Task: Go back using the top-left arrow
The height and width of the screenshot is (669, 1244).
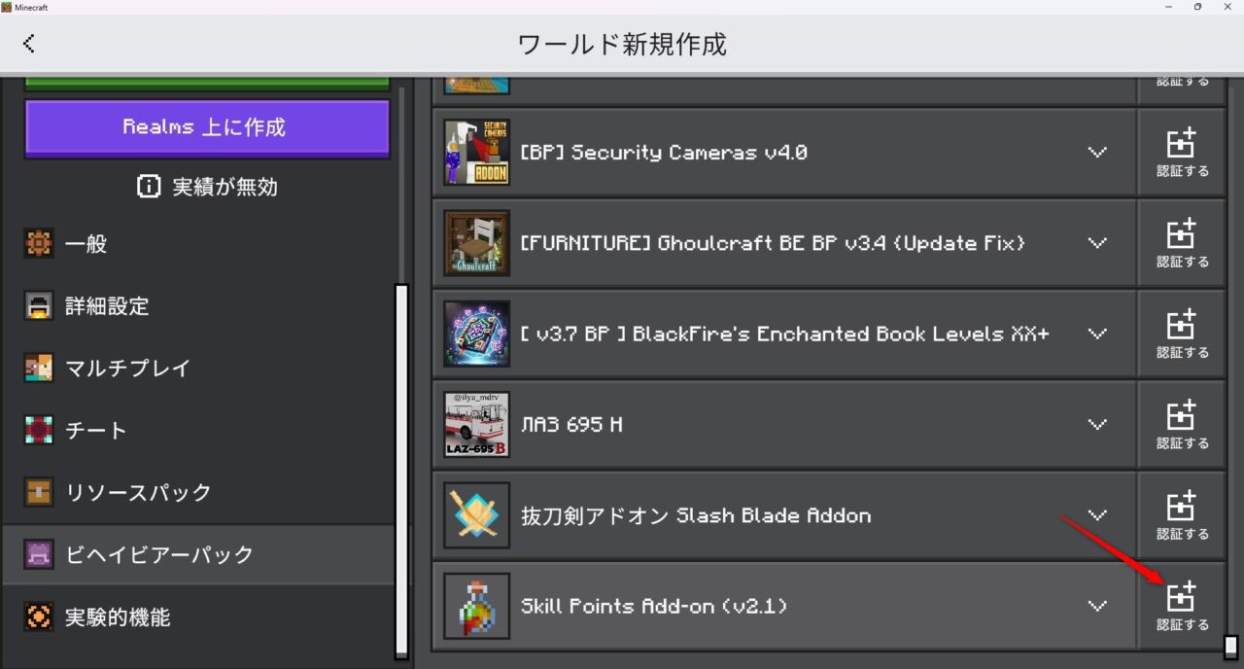Action: pyautogui.click(x=29, y=43)
